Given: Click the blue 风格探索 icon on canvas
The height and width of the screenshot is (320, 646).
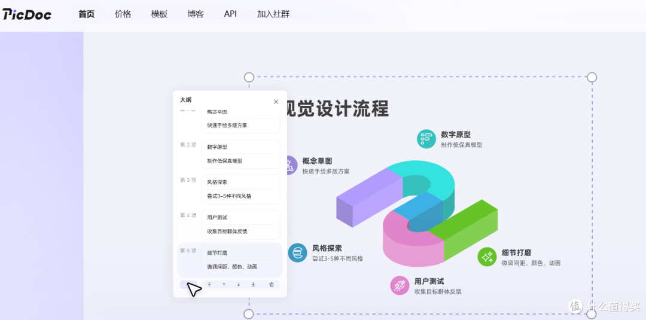Looking at the screenshot, I should tap(297, 252).
